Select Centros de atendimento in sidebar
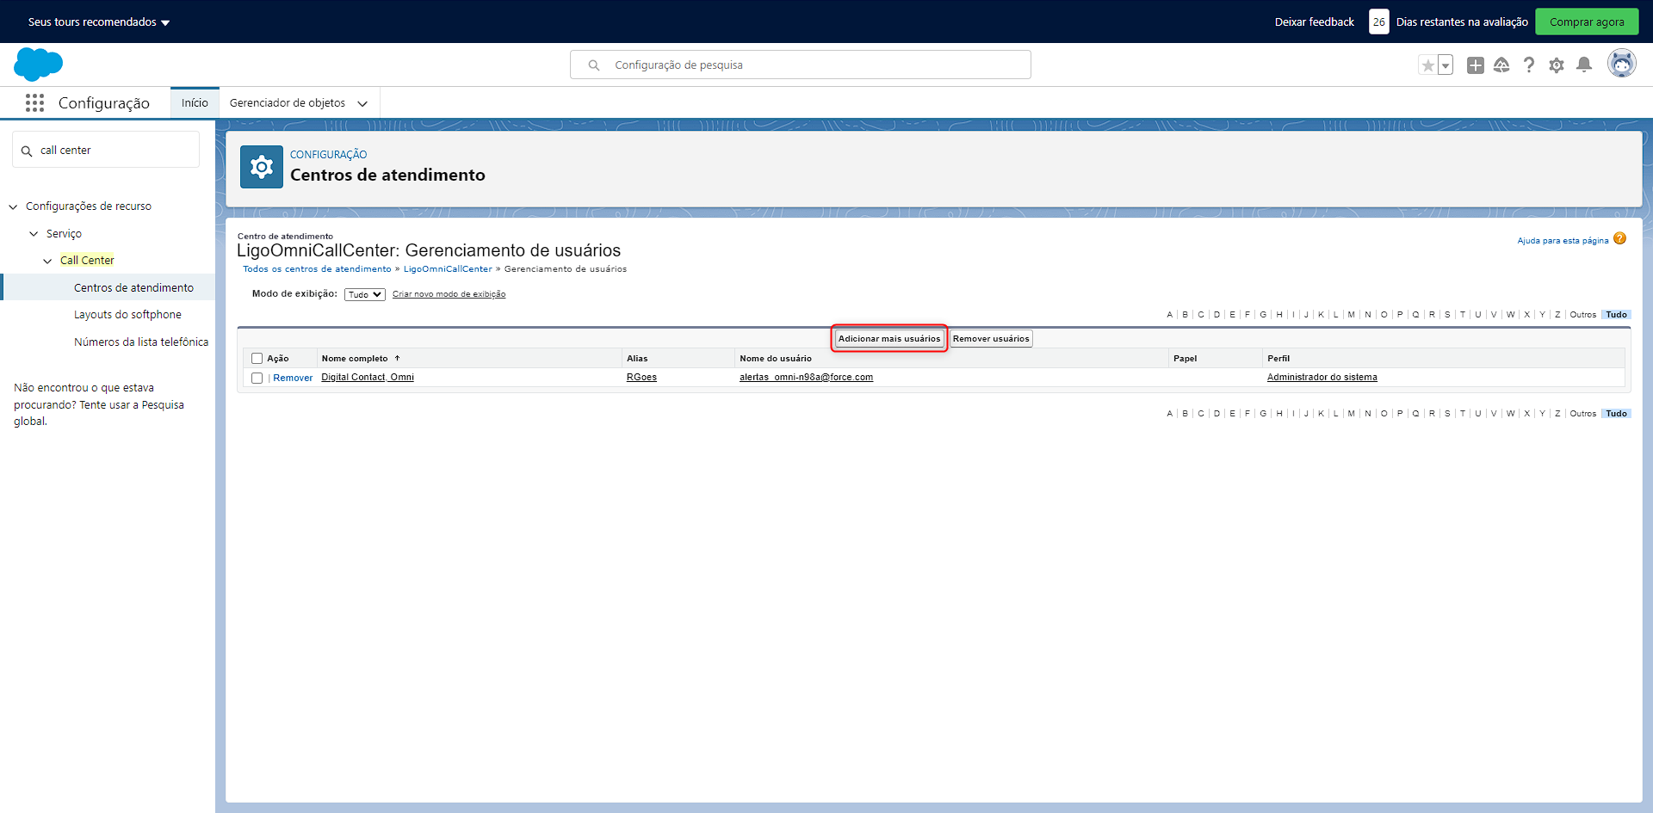 133,288
